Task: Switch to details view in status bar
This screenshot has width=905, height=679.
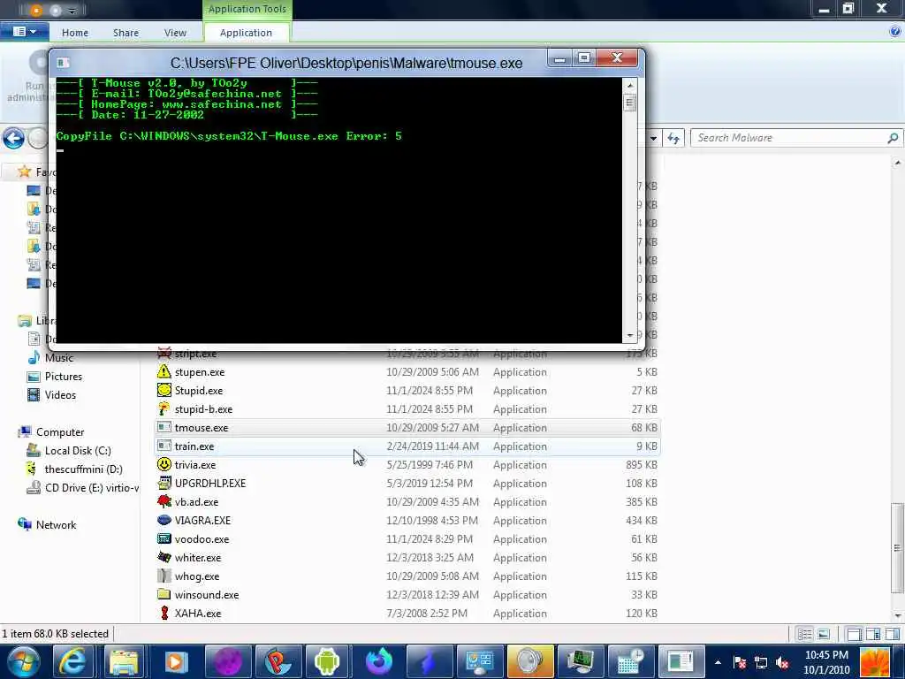Action: pyautogui.click(x=804, y=634)
